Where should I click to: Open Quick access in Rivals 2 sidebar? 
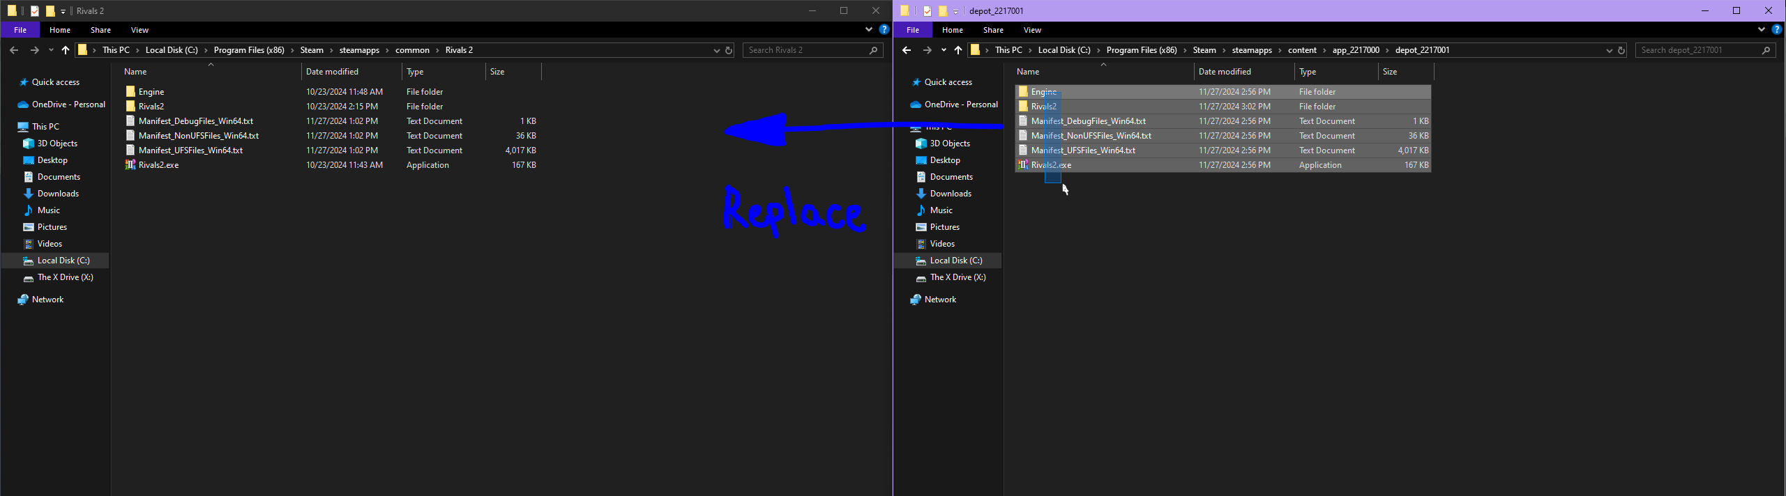point(55,82)
